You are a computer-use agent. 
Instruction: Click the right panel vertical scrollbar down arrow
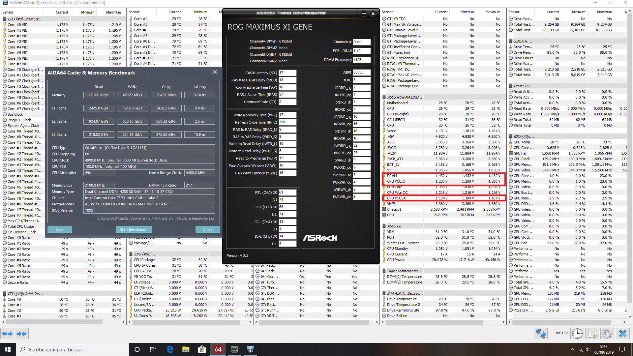[x=630, y=316]
